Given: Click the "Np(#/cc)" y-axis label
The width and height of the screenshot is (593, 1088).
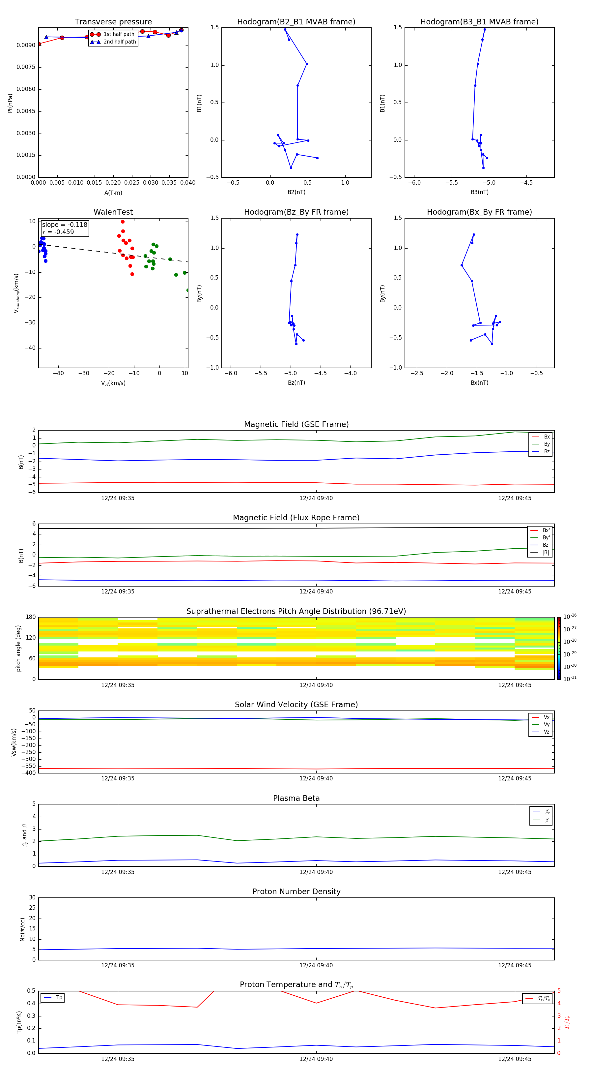Looking at the screenshot, I should pyautogui.click(x=22, y=929).
